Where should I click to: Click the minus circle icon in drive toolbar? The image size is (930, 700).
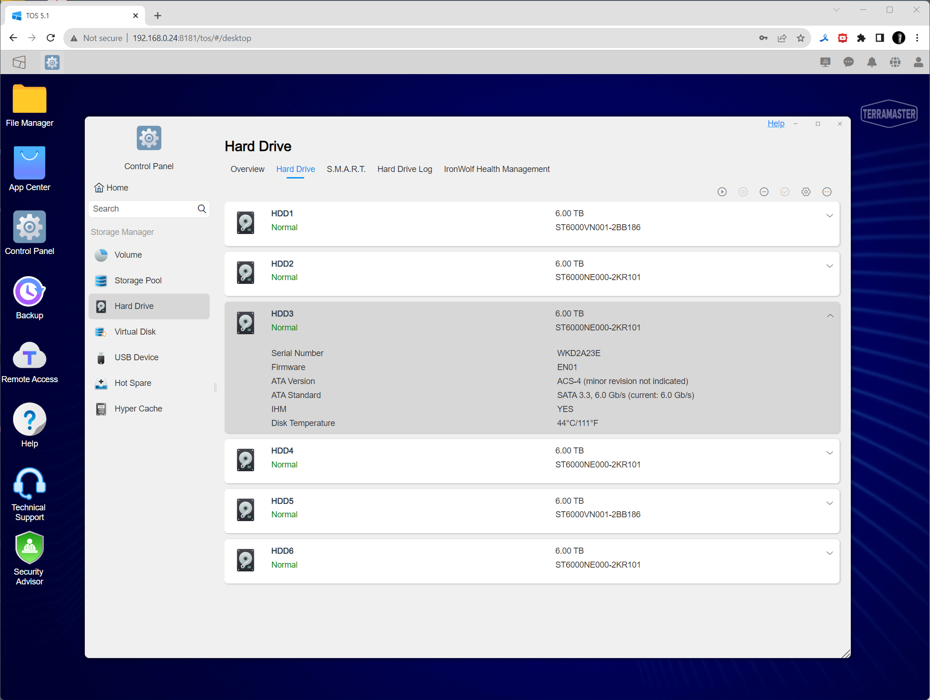coord(764,192)
